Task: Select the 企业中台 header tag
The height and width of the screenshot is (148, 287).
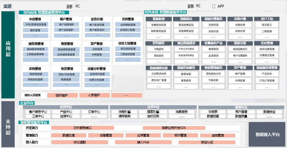Action: pos(27,103)
